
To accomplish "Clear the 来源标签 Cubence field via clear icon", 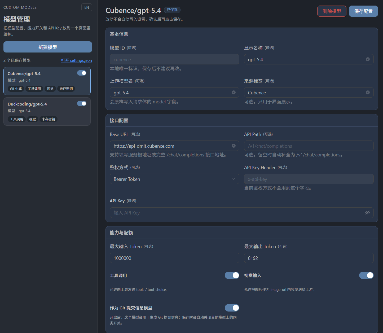I will point(368,93).
